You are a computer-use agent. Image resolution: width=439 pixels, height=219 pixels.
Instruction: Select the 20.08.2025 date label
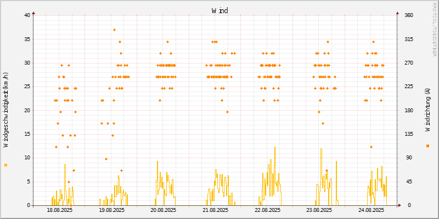[x=163, y=210]
